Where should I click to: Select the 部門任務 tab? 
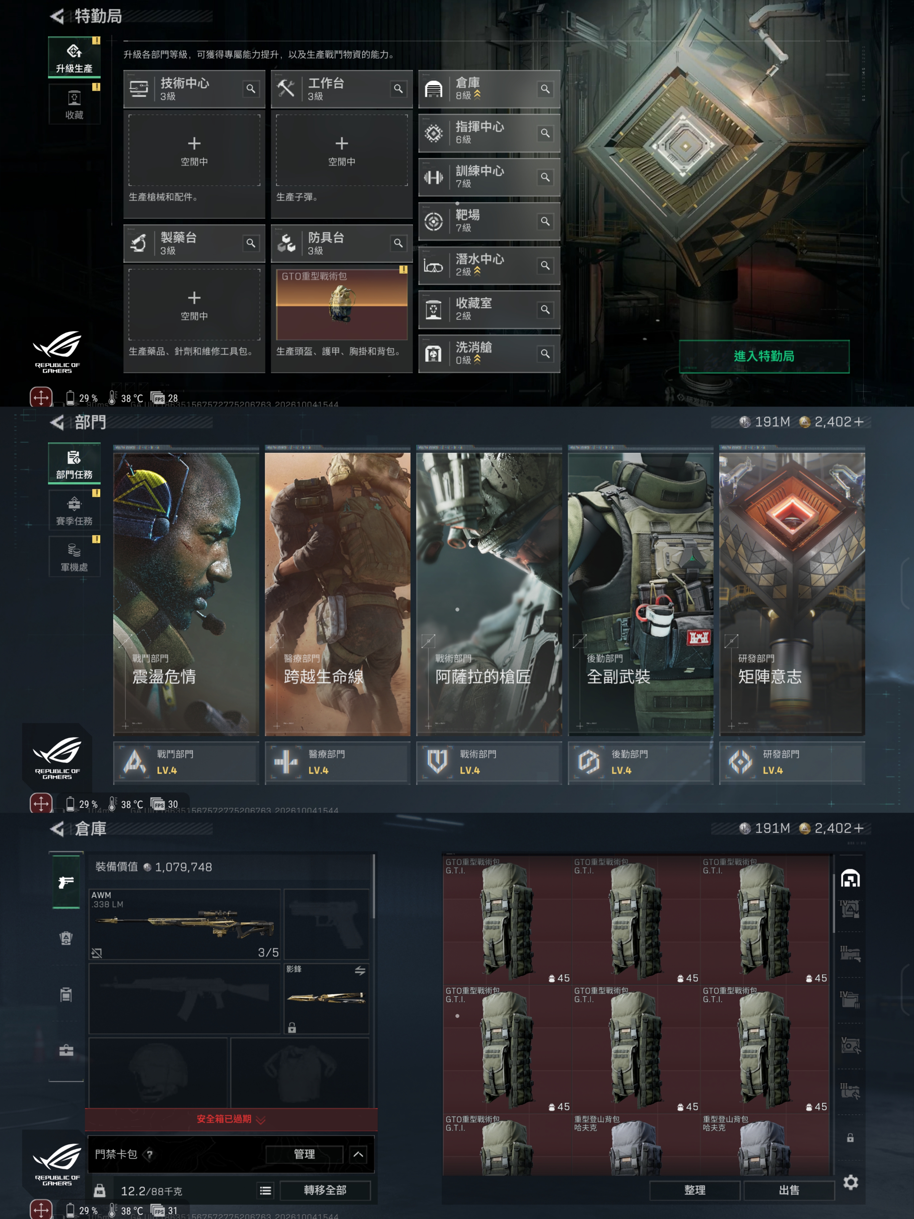pos(74,463)
